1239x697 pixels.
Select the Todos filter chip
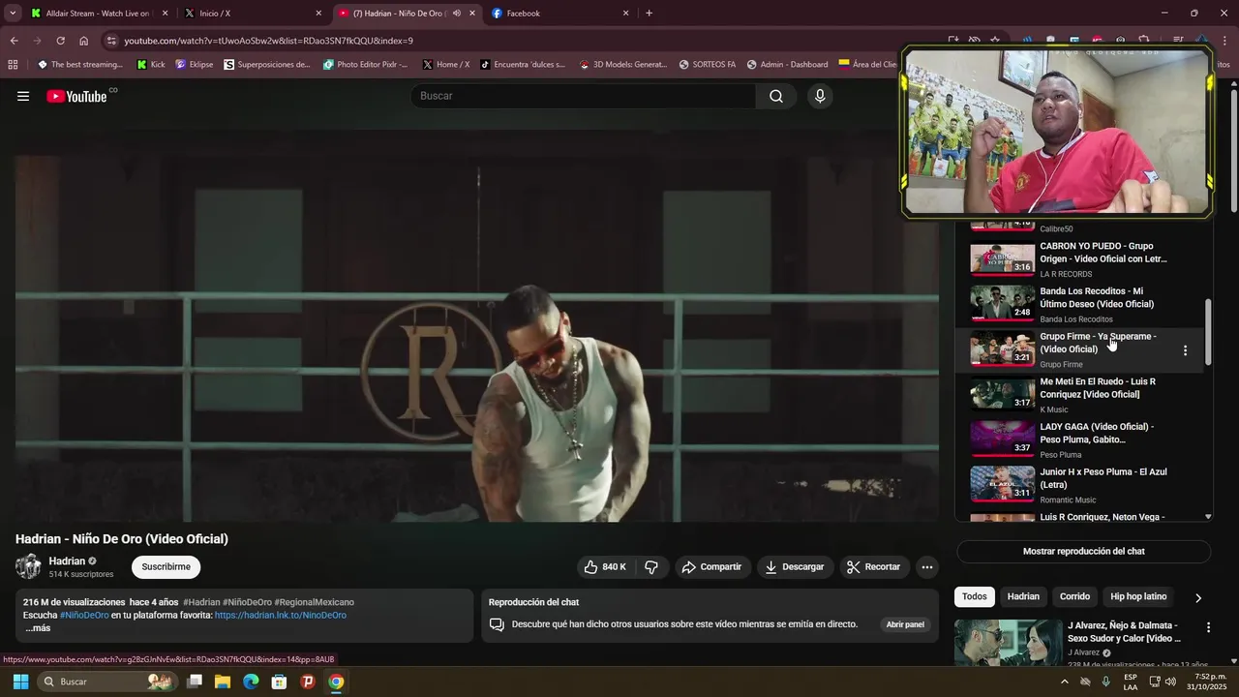975,597
